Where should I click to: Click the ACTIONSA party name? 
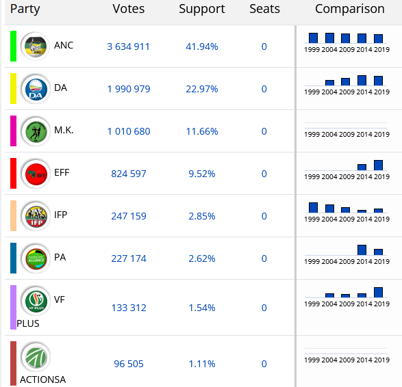43,379
